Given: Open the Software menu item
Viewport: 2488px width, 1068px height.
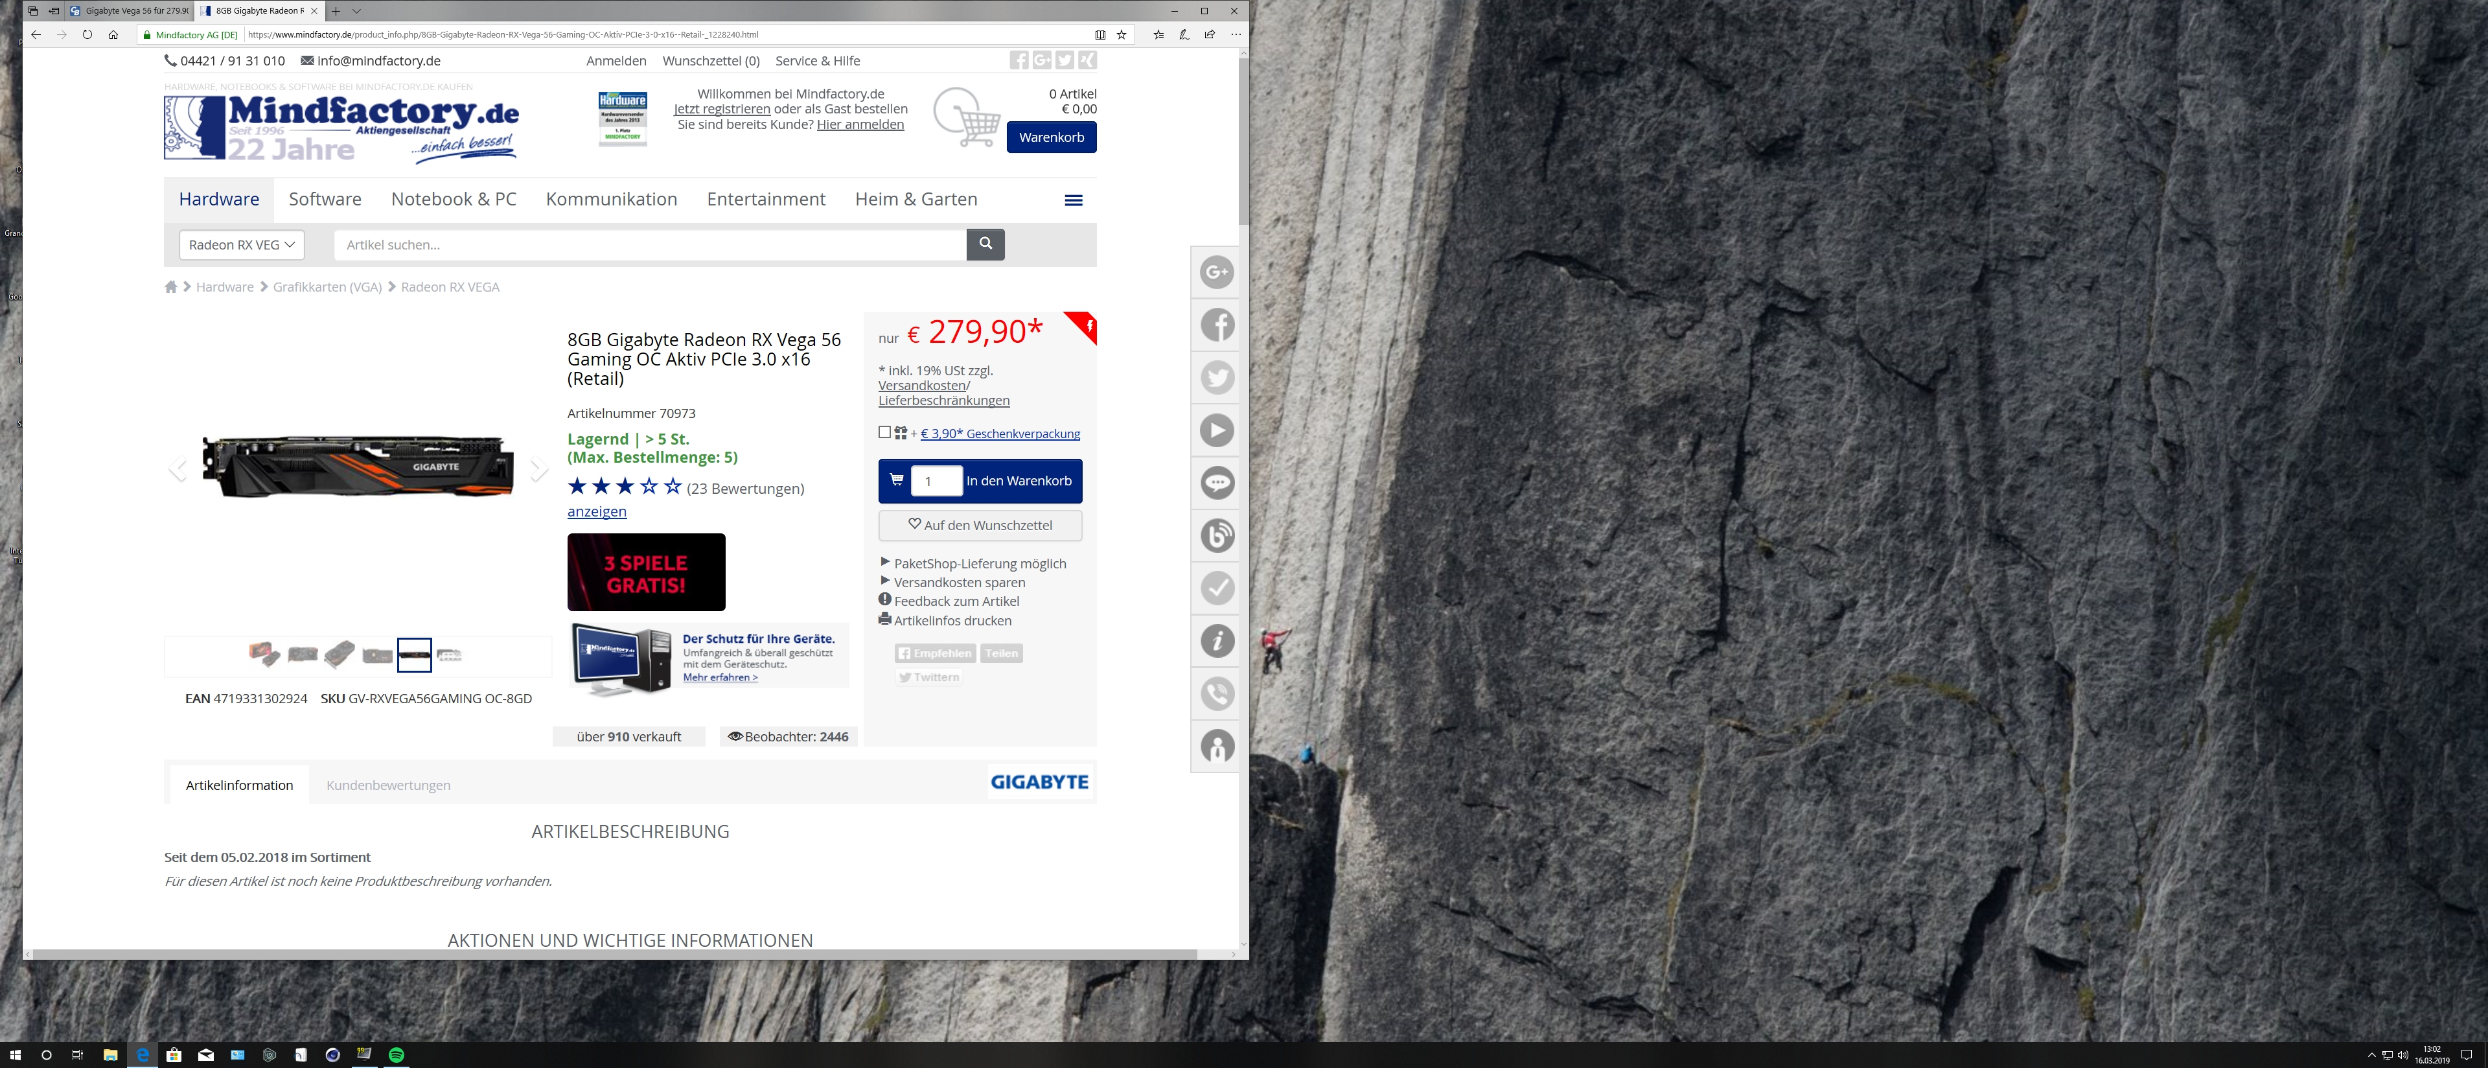Looking at the screenshot, I should (x=325, y=199).
